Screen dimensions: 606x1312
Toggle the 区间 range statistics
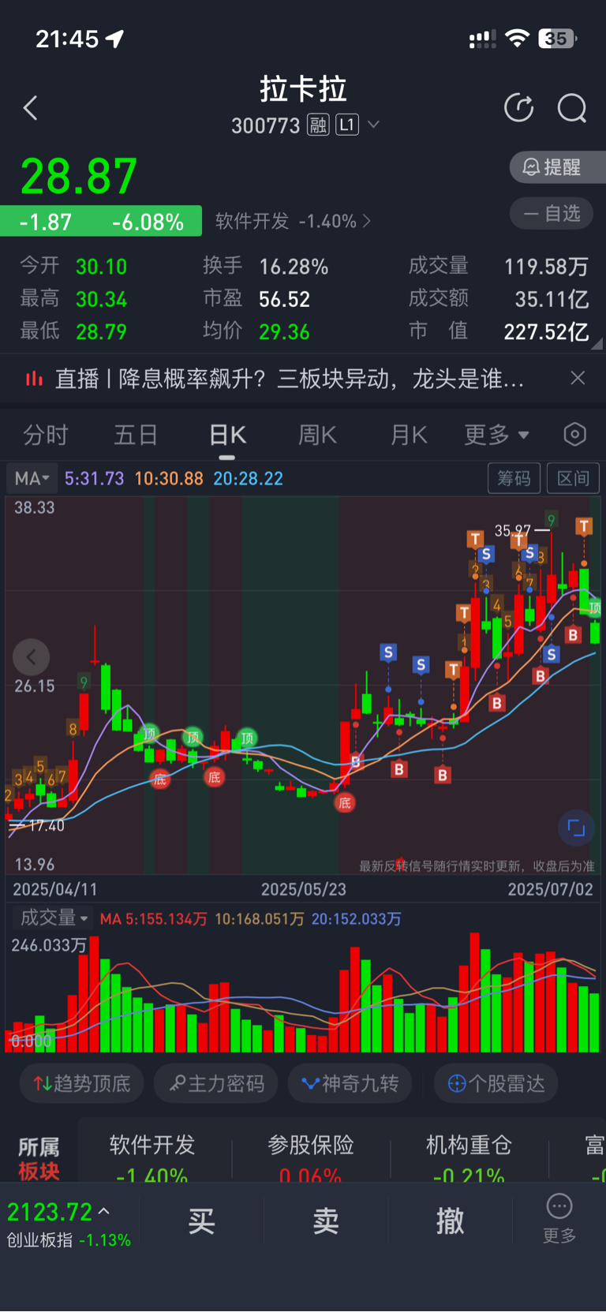pyautogui.click(x=573, y=478)
